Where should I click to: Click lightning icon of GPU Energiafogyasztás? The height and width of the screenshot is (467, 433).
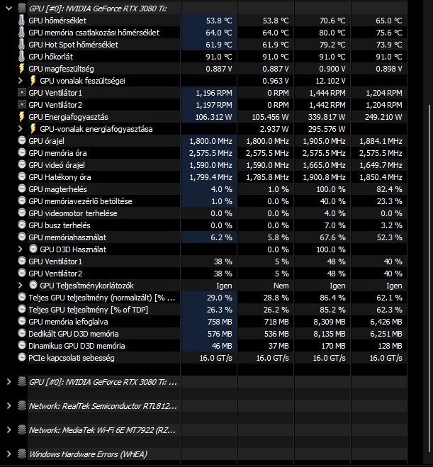point(21,116)
